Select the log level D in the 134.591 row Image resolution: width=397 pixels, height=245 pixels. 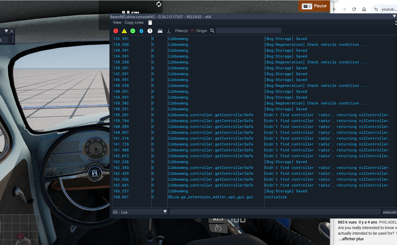coord(153,56)
